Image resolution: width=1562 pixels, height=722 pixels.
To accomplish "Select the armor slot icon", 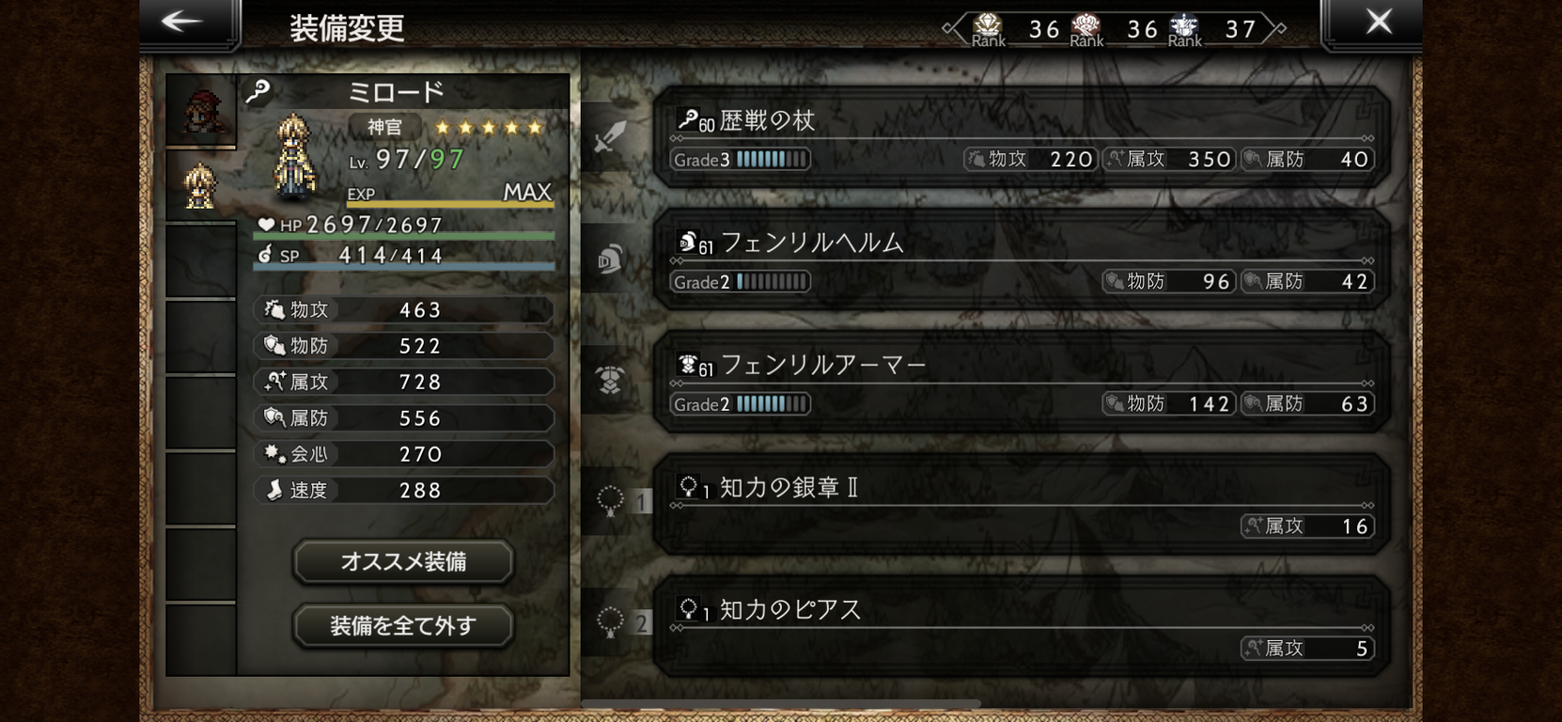I will [x=609, y=380].
